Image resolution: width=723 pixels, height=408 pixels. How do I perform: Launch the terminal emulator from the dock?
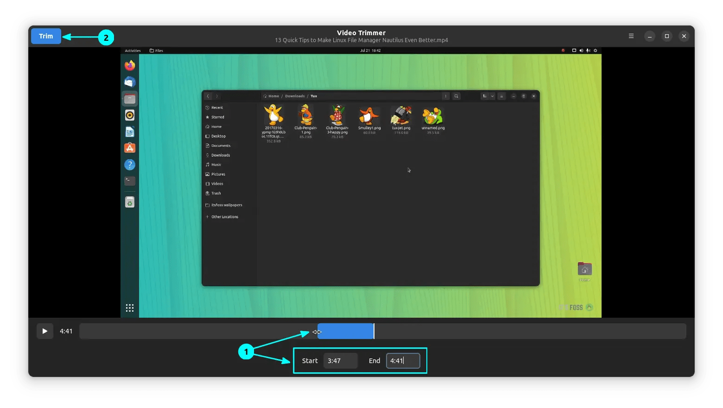pyautogui.click(x=129, y=181)
